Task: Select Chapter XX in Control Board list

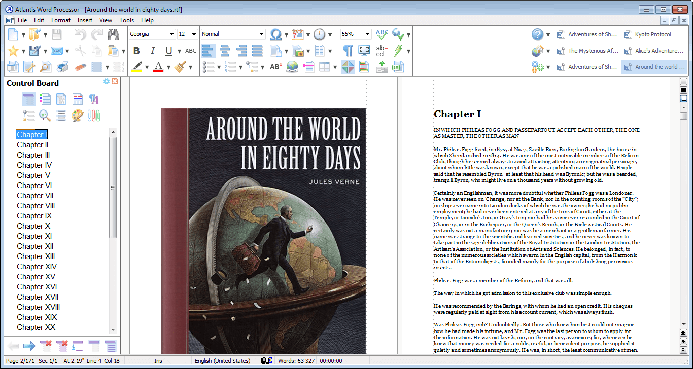Action: click(x=36, y=327)
